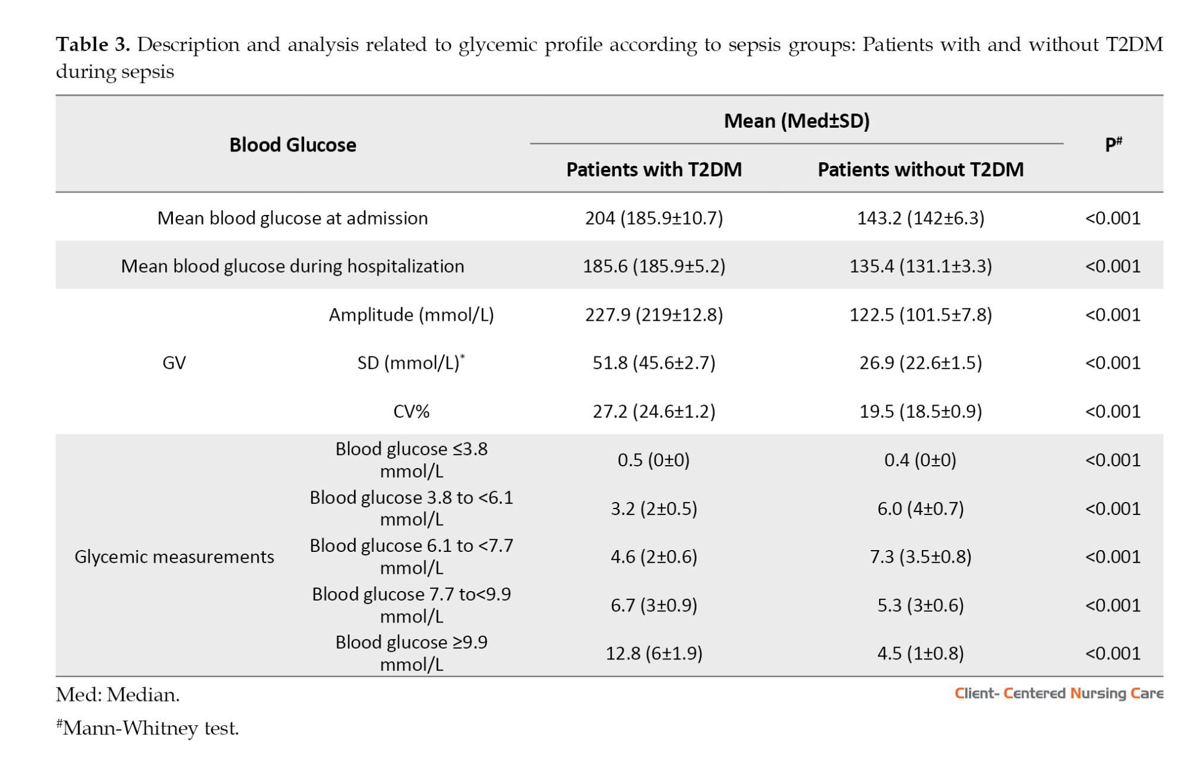Image resolution: width=1188 pixels, height=761 pixels.
Task: Click the "Glycemic measurements" group label
Action: point(174,557)
